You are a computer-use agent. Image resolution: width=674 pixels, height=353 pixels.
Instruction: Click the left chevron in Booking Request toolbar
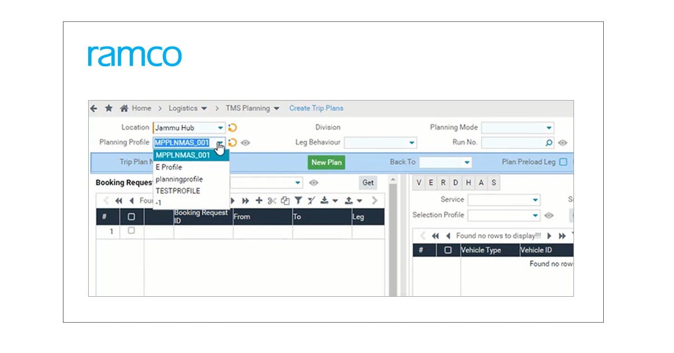[x=107, y=201]
